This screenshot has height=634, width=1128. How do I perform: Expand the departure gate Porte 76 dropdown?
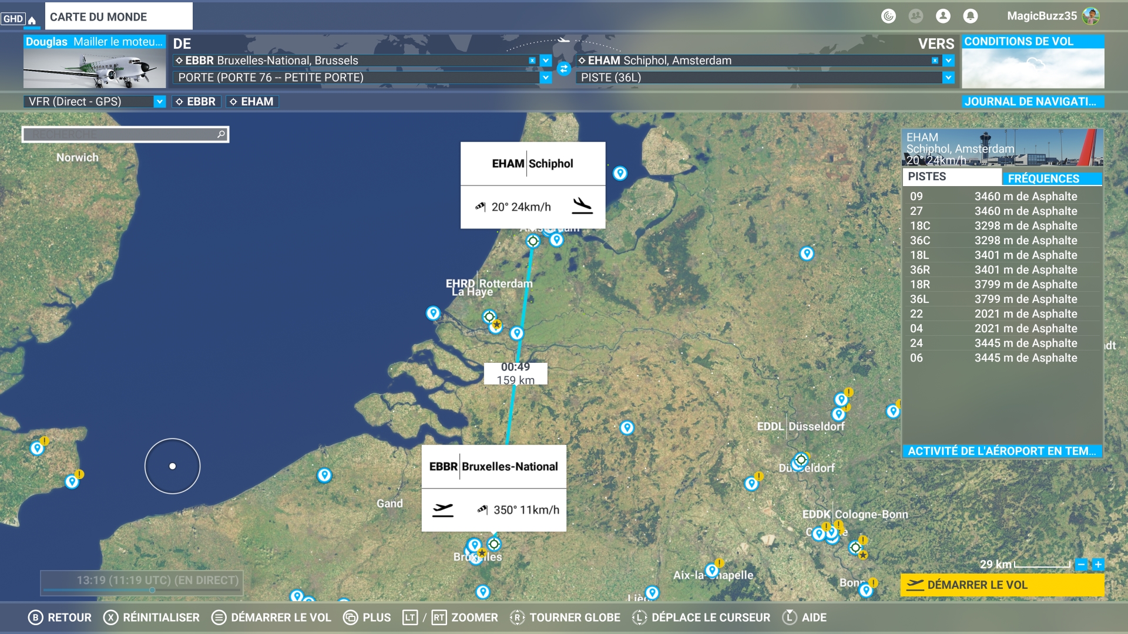pos(546,77)
